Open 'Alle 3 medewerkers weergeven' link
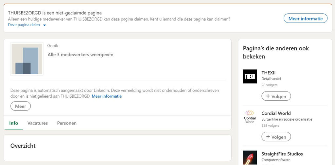The image size is (335, 165). pyautogui.click(x=80, y=55)
